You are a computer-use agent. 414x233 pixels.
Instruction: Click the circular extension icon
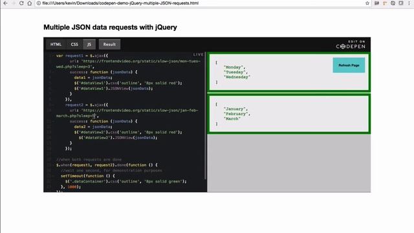(x=393, y=3)
